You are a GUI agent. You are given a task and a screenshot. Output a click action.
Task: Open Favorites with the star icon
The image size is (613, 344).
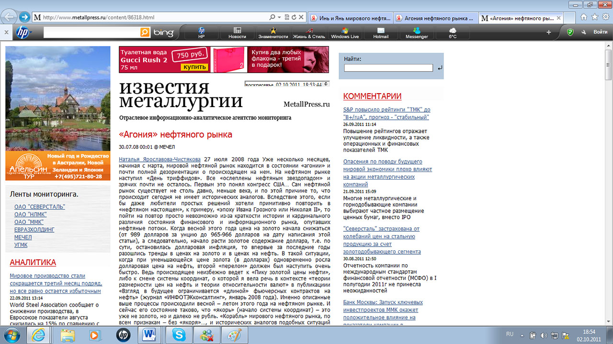pos(595,17)
